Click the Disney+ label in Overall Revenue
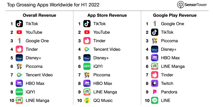Screen dimensions: 213x107 pyautogui.click(x=33, y=58)
